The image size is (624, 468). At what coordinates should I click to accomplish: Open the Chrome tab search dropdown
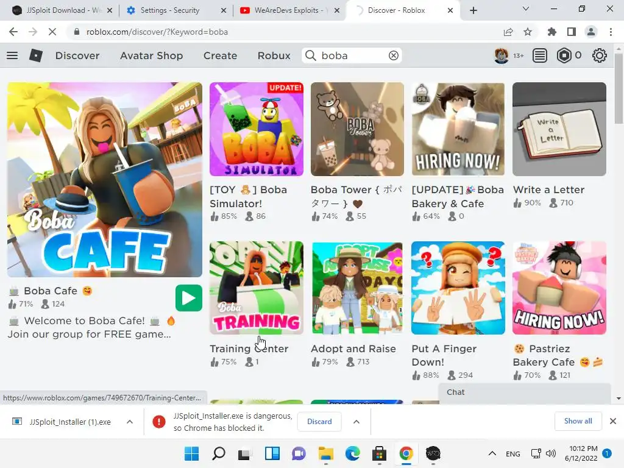526,9
